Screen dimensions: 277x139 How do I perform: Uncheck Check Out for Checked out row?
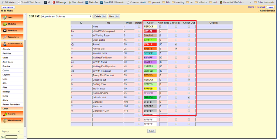(x=189, y=80)
